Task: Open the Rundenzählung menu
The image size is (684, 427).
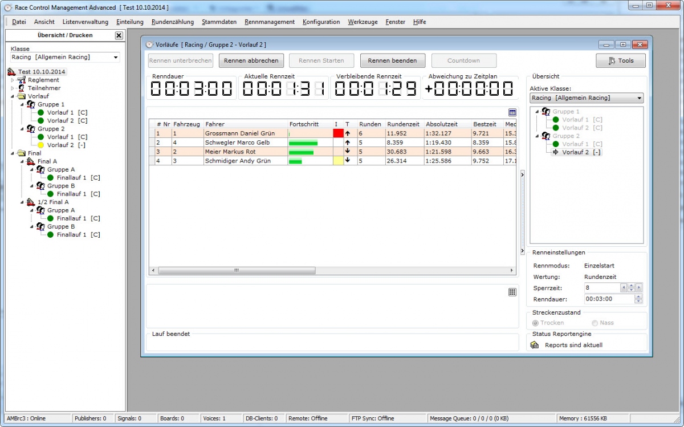Action: (172, 22)
